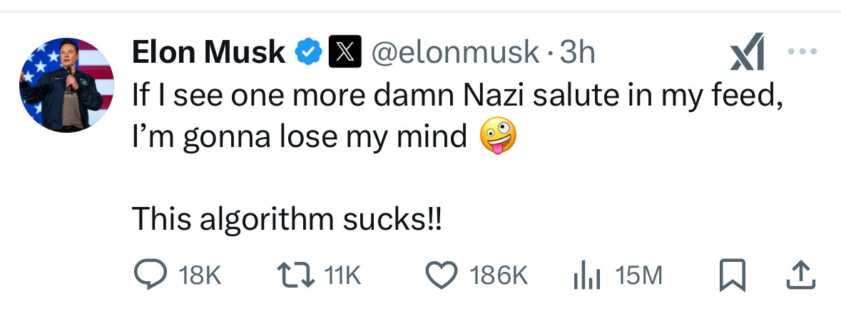Open the Elon Musk profile picture

67,85
